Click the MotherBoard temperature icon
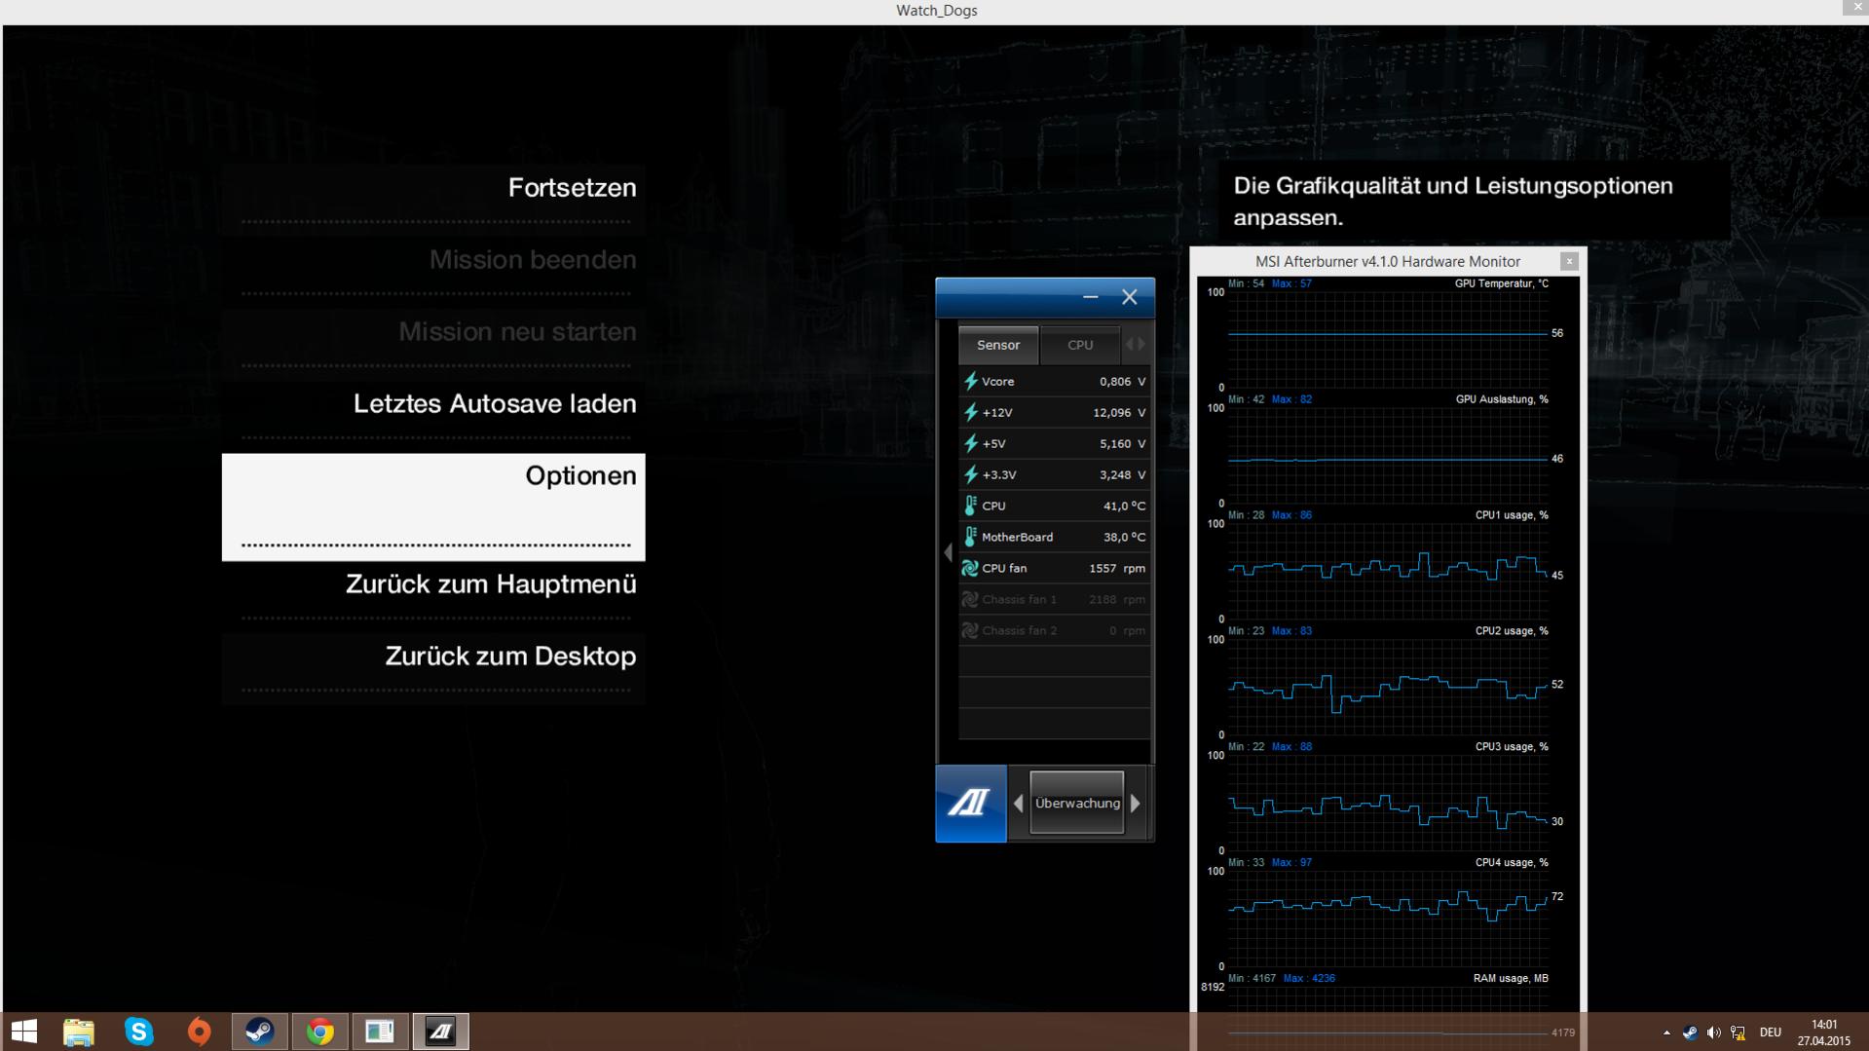Screen dimensions: 1869x1051 click(970, 538)
